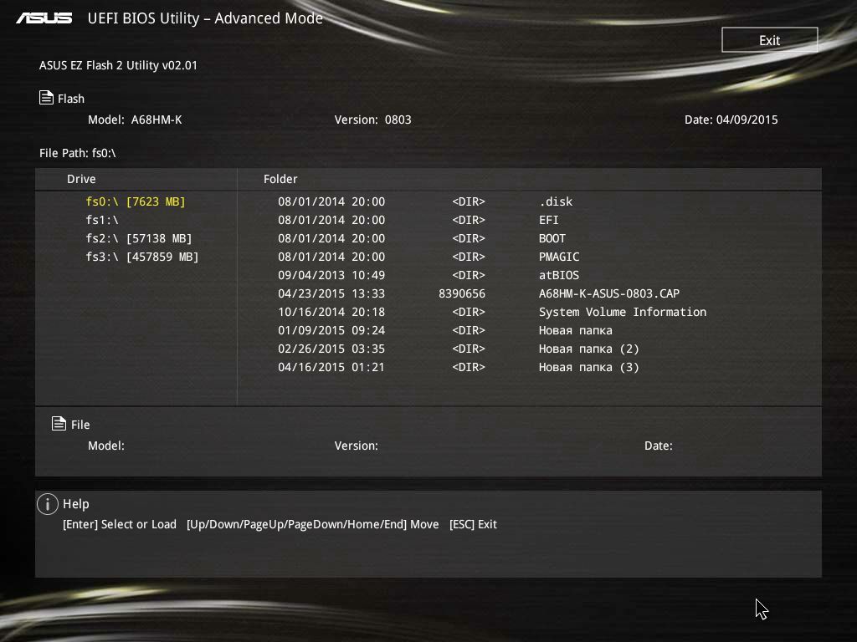Image resolution: width=857 pixels, height=642 pixels.
Task: Click the File Path fs0:\ text
Action: (78, 153)
